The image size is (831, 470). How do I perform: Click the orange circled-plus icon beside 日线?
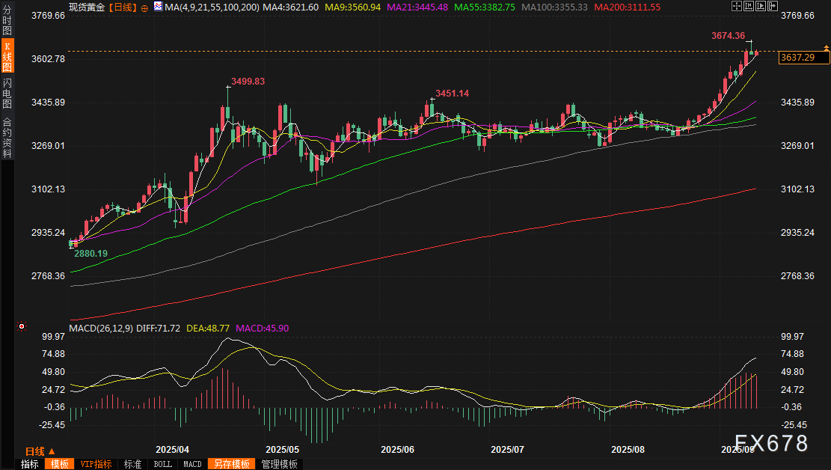[144, 7]
